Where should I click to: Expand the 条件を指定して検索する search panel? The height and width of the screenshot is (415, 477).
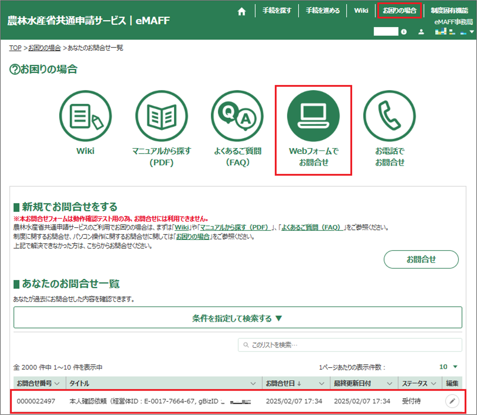click(x=237, y=318)
